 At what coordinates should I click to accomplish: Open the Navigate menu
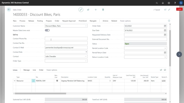tap(93, 21)
